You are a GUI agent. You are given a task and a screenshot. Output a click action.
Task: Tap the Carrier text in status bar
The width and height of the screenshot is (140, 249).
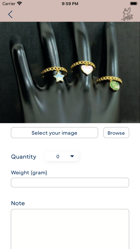coord(9,4)
